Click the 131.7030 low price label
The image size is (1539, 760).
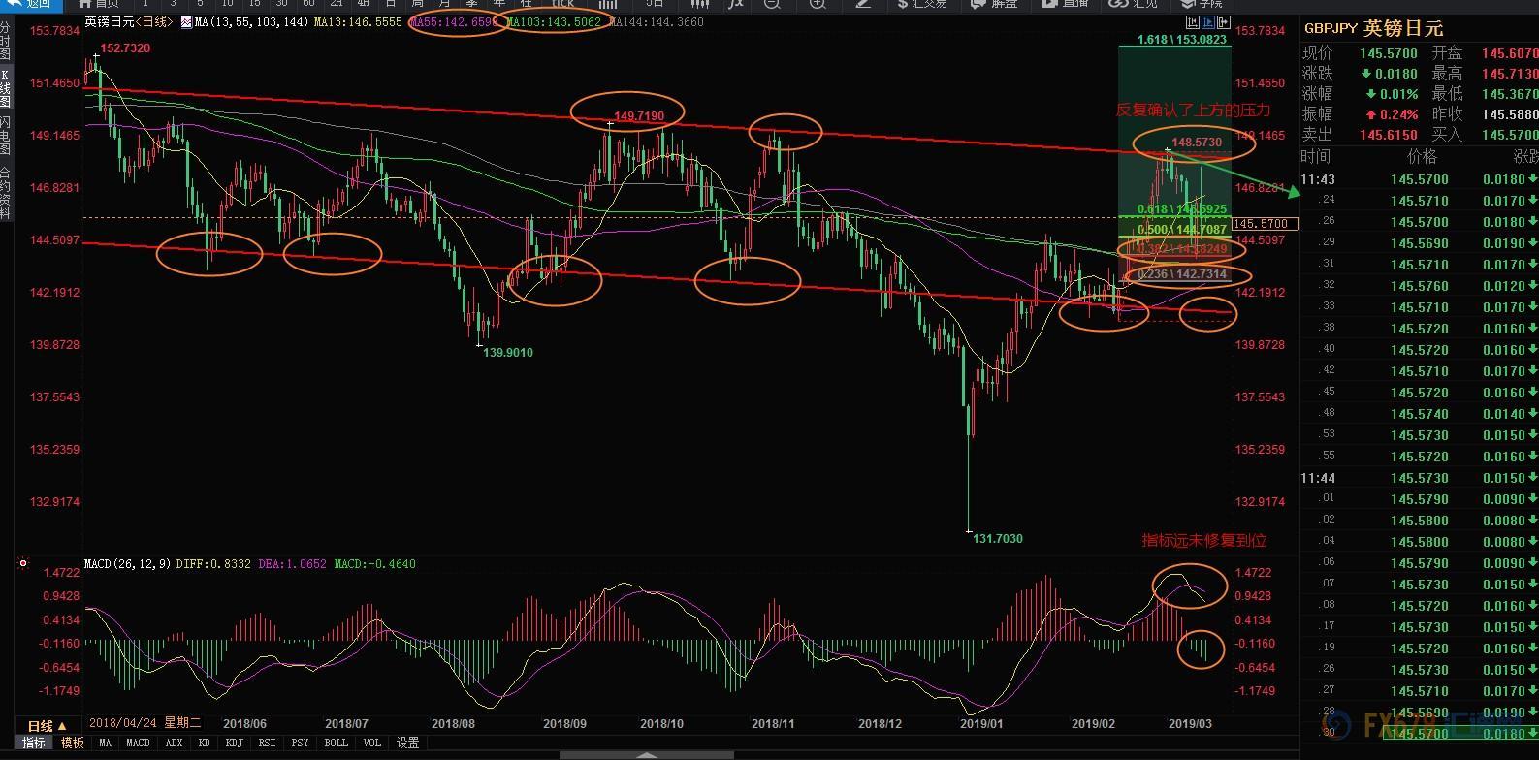coord(998,538)
